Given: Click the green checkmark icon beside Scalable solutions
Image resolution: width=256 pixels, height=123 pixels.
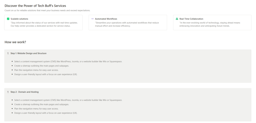Looking at the screenshot, I should (8, 19).
